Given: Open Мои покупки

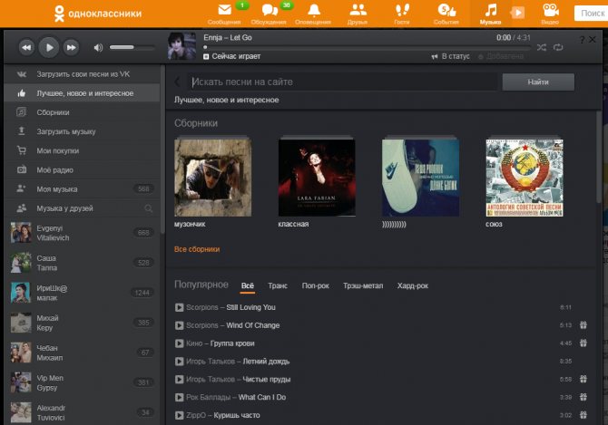Looking at the screenshot, I should tap(82, 151).
